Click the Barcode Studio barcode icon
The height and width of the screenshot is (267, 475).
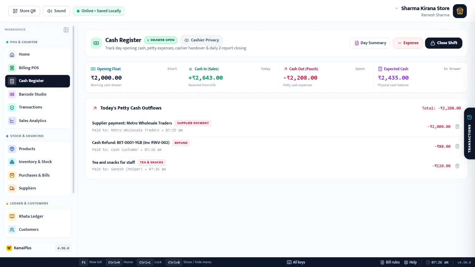12,94
